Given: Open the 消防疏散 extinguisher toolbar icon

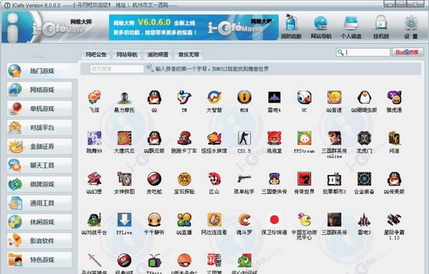Looking at the screenshot, I should (x=291, y=27).
